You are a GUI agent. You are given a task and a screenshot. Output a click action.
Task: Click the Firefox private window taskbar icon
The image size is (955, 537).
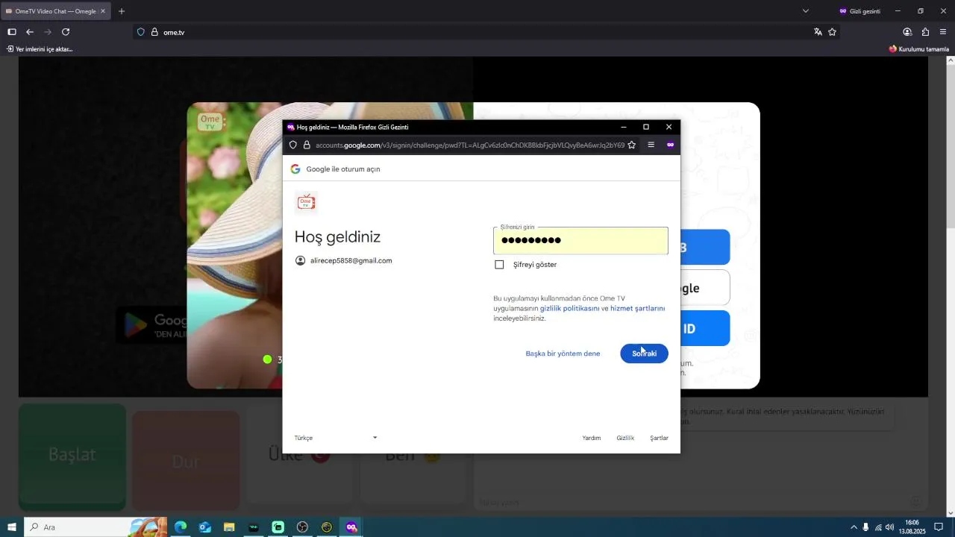coord(351,527)
